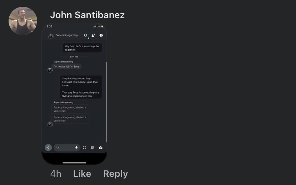Open the attached chat screenshot image
This screenshot has height=185, width=296.
74,94
